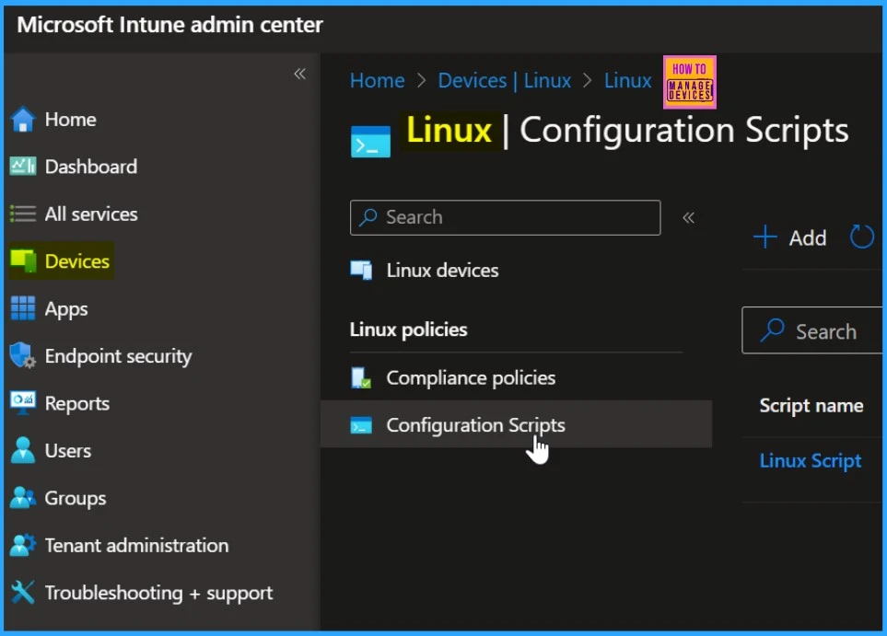Screen dimensions: 887x636
Task: Select Devices in the sidebar
Action: click(x=77, y=261)
